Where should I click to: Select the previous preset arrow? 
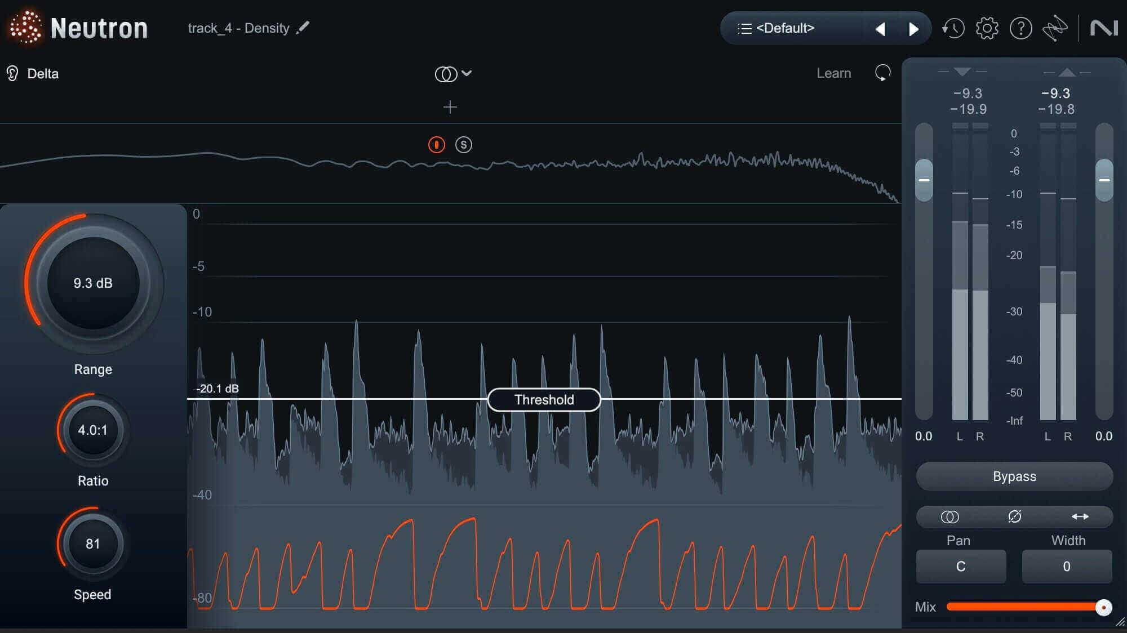880,29
